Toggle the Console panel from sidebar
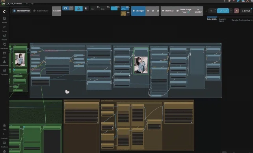 [x=4, y=136]
